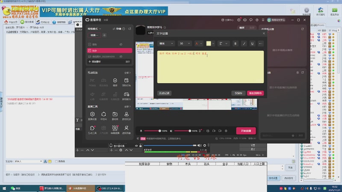Toggle underline formatting in text settings
Image resolution: width=342 pixels, height=192 pixels.
coord(252,44)
